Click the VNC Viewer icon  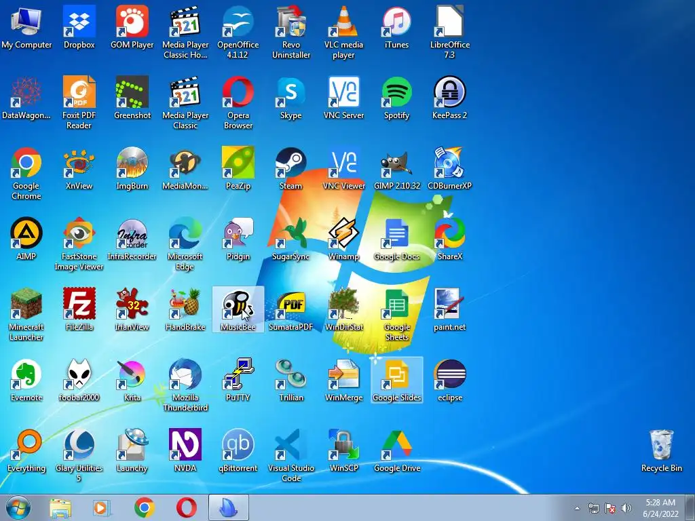(x=343, y=168)
